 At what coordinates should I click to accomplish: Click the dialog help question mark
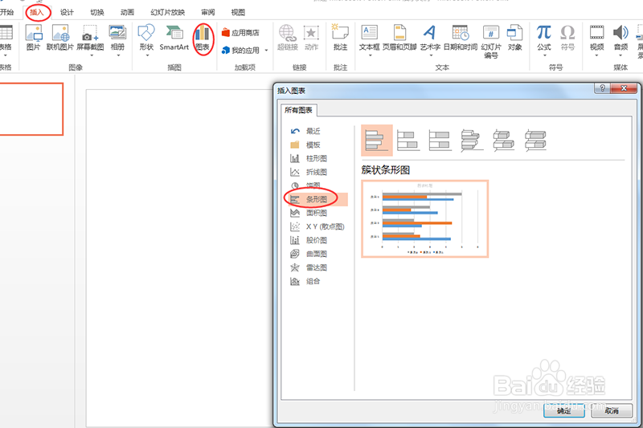tap(602, 88)
